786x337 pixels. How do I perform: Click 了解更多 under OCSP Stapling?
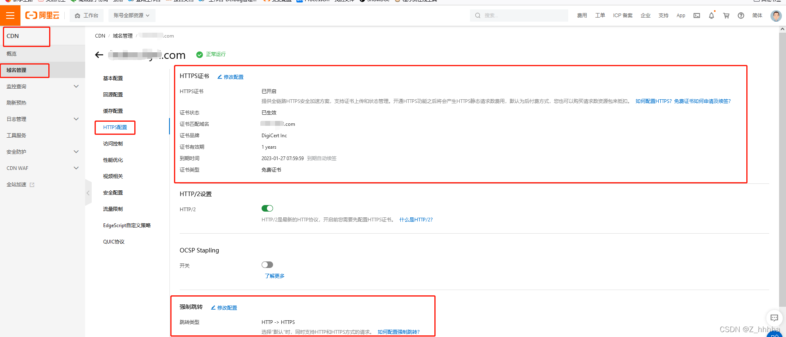tap(275, 276)
